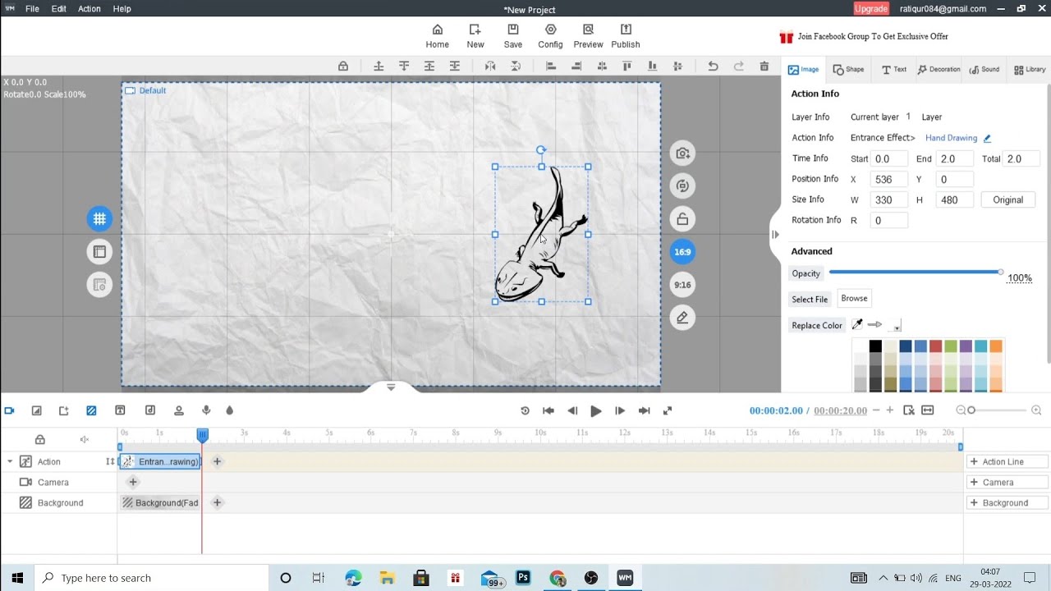Collapse the Action track
The image size is (1051, 591).
10,462
